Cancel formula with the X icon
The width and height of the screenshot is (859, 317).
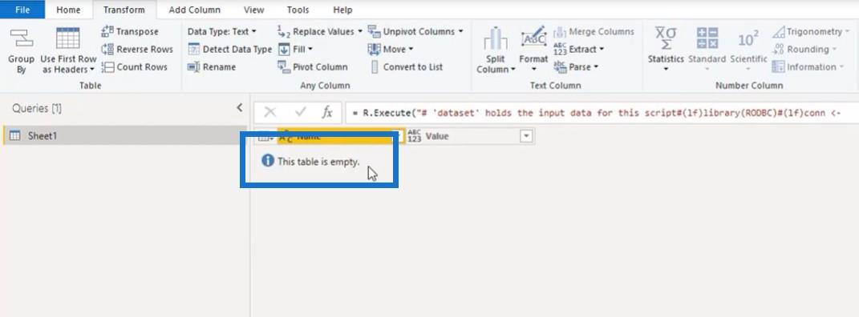point(269,112)
